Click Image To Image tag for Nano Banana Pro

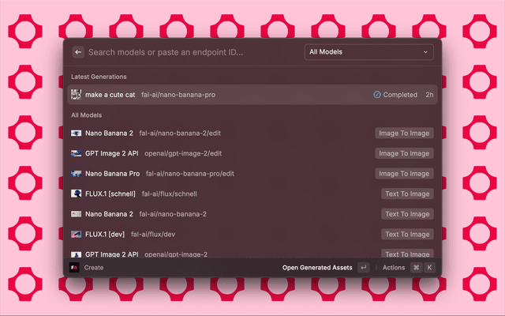point(404,174)
